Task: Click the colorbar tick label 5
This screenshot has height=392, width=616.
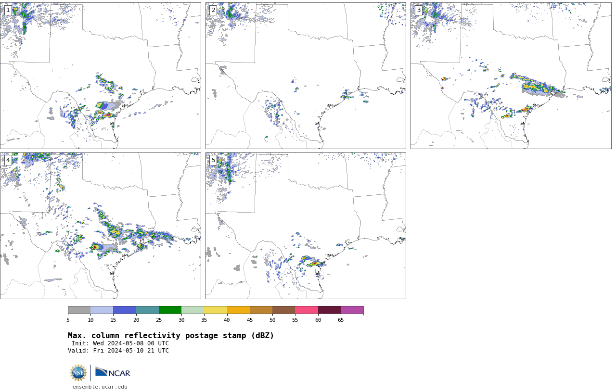Action: [68, 320]
